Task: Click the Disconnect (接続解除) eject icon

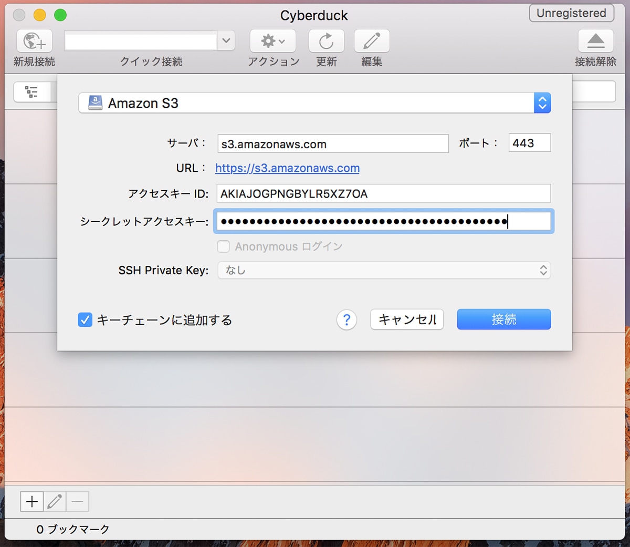Action: click(596, 41)
